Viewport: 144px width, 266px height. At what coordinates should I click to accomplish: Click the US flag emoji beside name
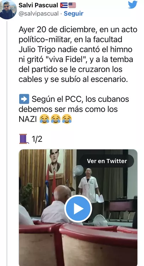(72, 5)
